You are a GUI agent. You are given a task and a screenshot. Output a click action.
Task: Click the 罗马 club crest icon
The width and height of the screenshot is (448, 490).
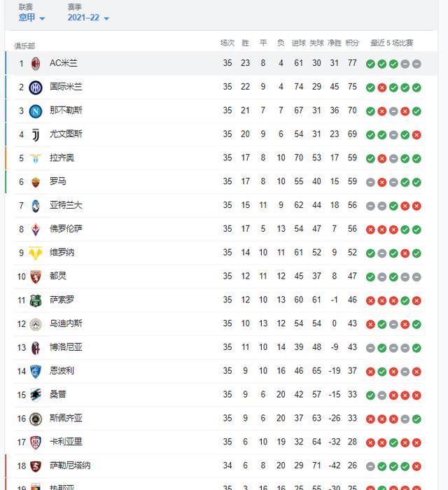[x=36, y=182]
